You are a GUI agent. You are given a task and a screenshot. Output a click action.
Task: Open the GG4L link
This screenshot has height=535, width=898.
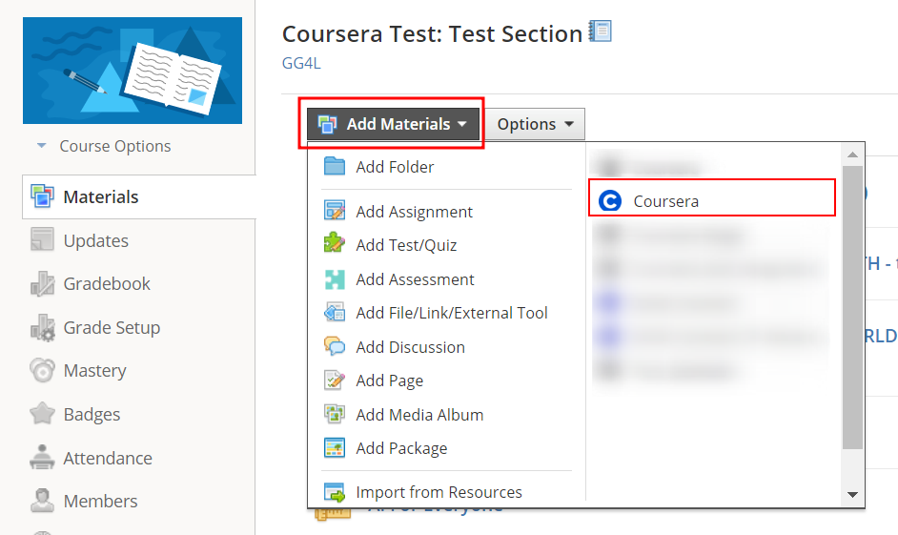click(301, 64)
